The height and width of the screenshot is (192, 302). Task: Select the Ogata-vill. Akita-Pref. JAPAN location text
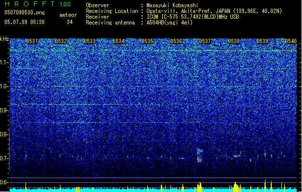click(x=214, y=11)
